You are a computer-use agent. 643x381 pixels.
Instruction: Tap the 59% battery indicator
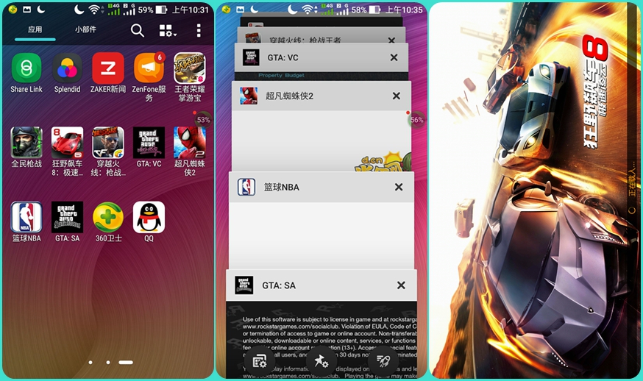coord(152,10)
